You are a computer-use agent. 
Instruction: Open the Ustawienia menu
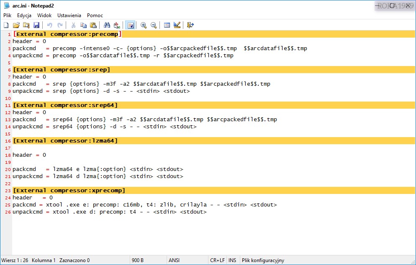tap(69, 15)
